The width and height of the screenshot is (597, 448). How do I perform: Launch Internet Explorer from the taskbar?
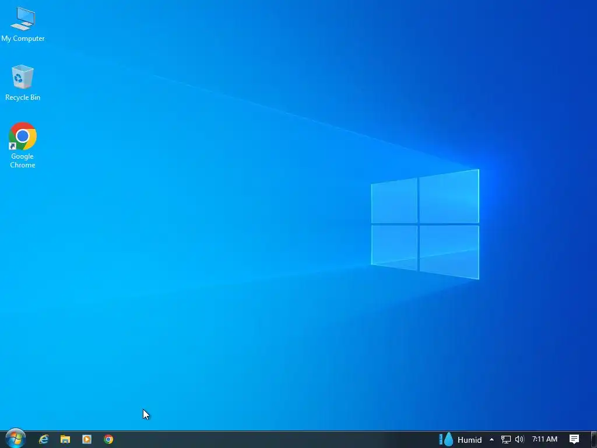pyautogui.click(x=44, y=439)
